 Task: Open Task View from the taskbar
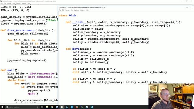click(42, 107)
